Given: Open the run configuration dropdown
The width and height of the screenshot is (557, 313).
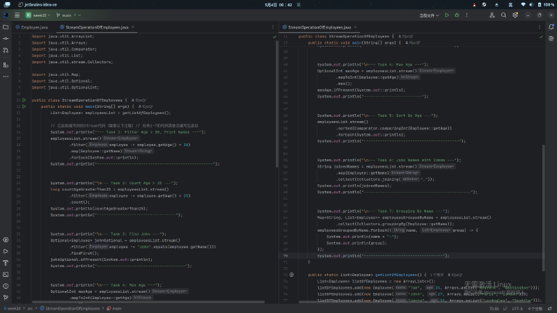Looking at the screenshot, I should click(429, 15).
